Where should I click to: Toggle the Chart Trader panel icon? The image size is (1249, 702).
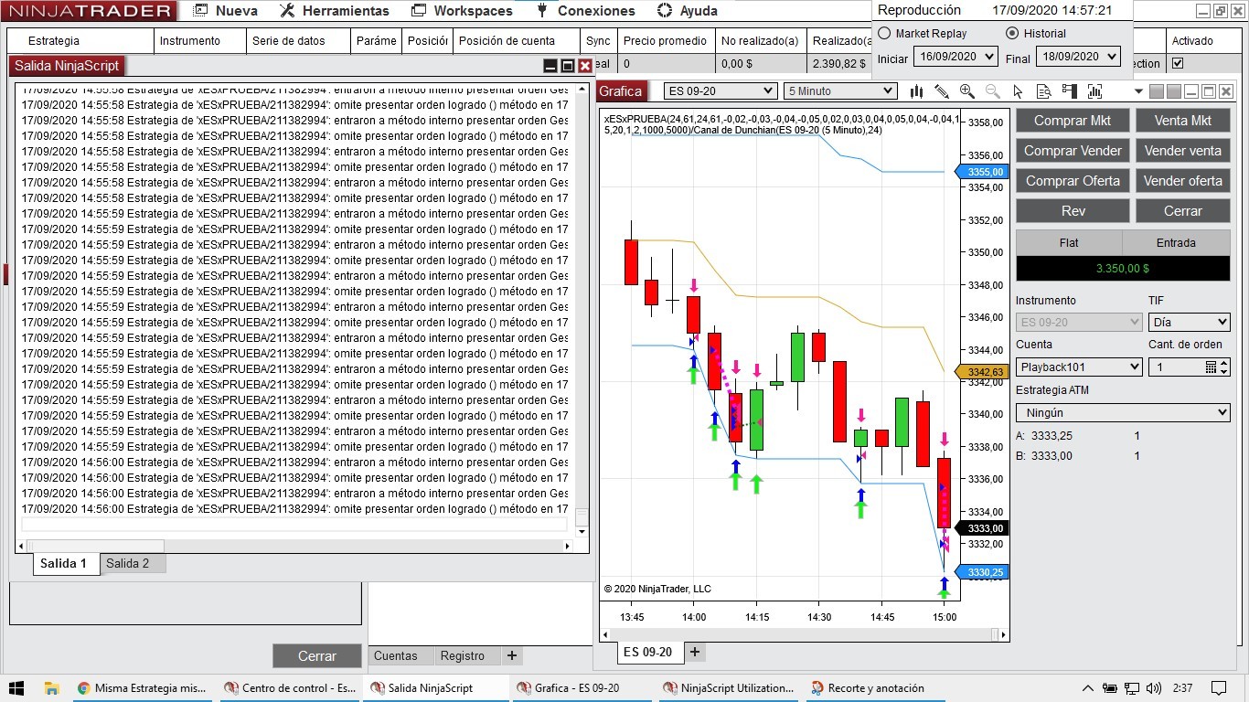pos(1069,91)
